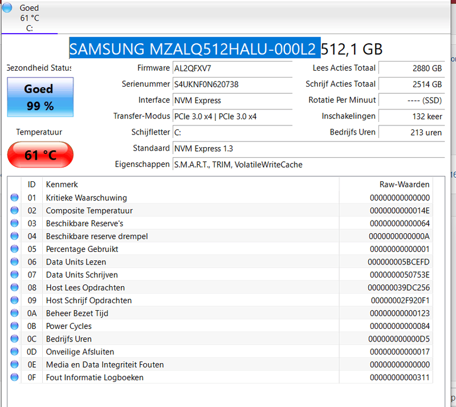Click status orb of Power Cycles row
Viewport: 456px width, 407px height.
[14, 326]
